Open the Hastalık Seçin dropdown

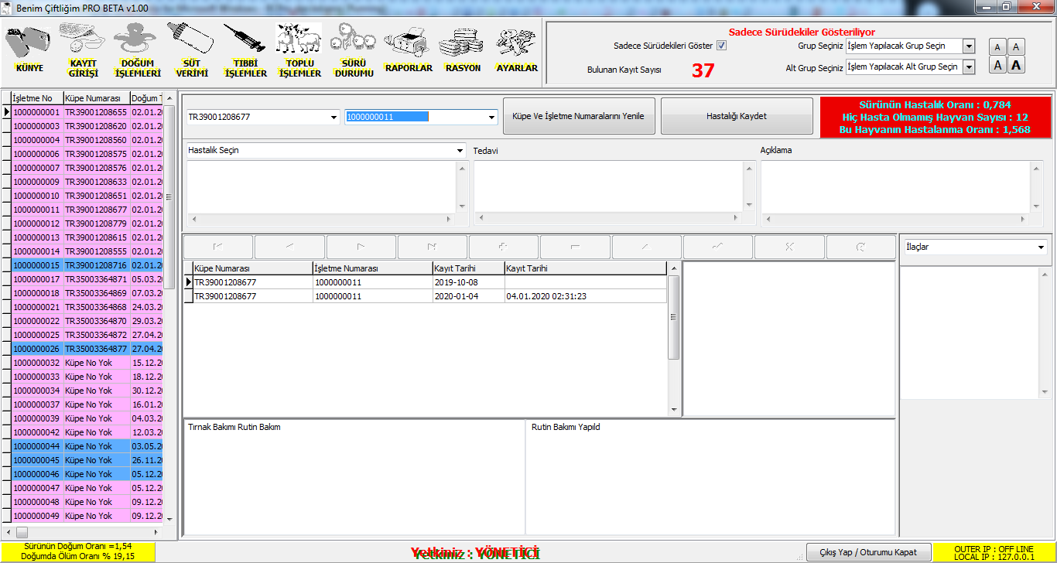click(459, 151)
